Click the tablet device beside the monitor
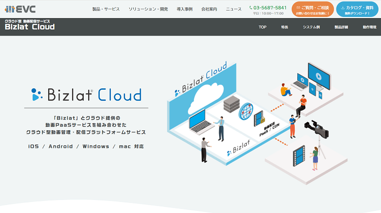381x213 pixels. click(313, 89)
